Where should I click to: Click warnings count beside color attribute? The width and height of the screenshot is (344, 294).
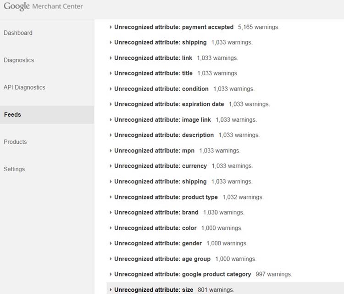point(222,228)
